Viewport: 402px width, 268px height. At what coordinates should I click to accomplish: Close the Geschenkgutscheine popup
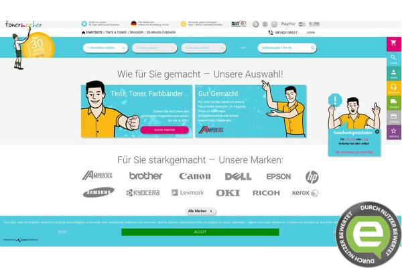point(377,131)
